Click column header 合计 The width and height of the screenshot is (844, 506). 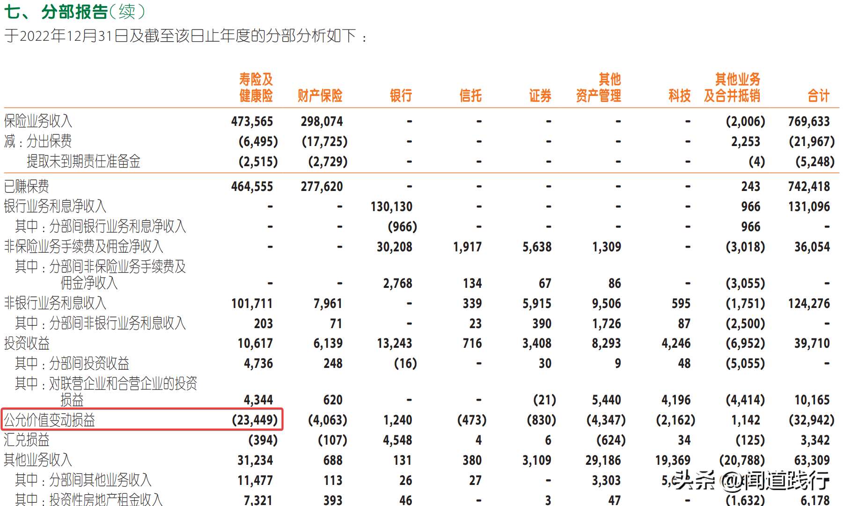tap(818, 95)
